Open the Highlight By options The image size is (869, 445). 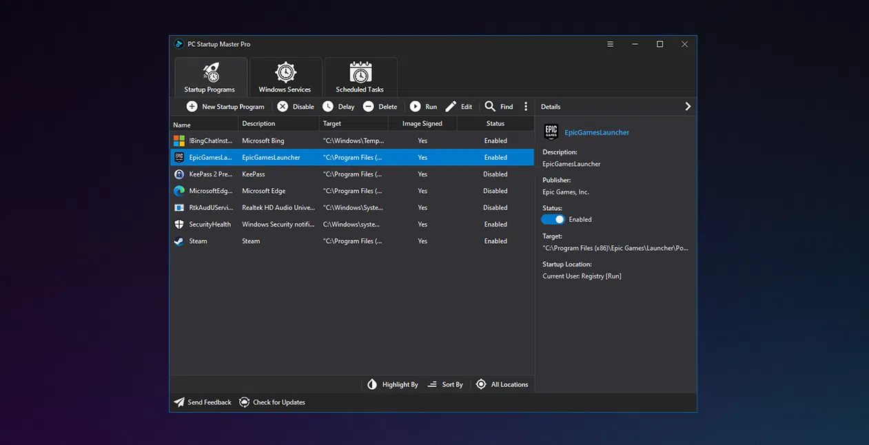coord(393,384)
